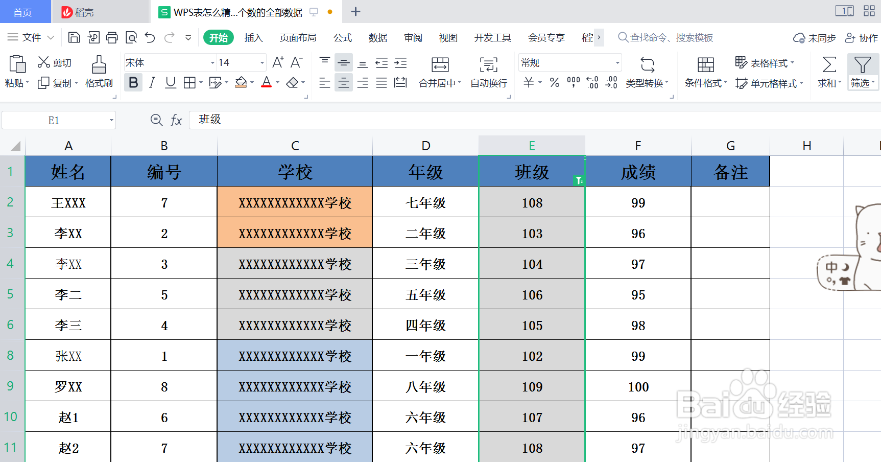Toggle vertical middle alignment
Viewport: 881px width, 462px height.
(344, 63)
